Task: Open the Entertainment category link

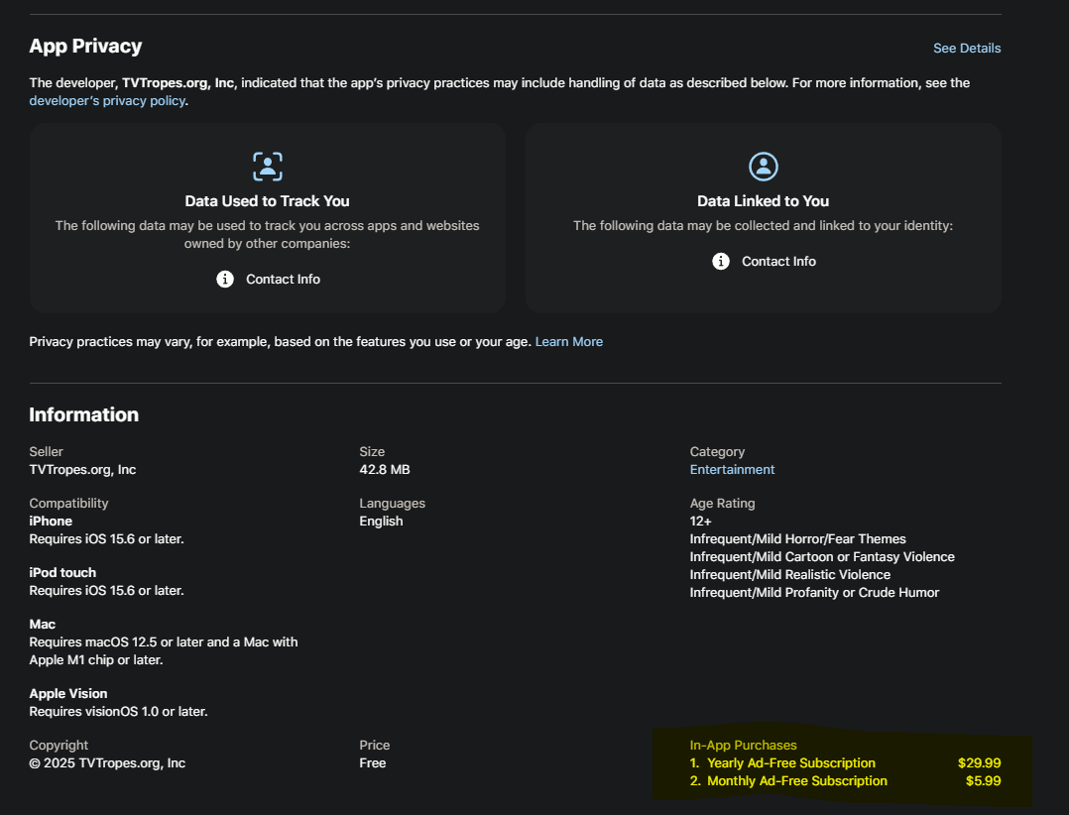Action: (732, 470)
